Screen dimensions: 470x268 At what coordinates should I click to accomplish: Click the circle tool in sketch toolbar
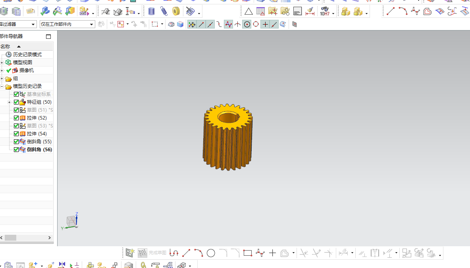coord(211,253)
